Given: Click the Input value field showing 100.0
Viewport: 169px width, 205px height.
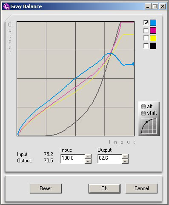Looking at the screenshot, I should click(x=73, y=159).
